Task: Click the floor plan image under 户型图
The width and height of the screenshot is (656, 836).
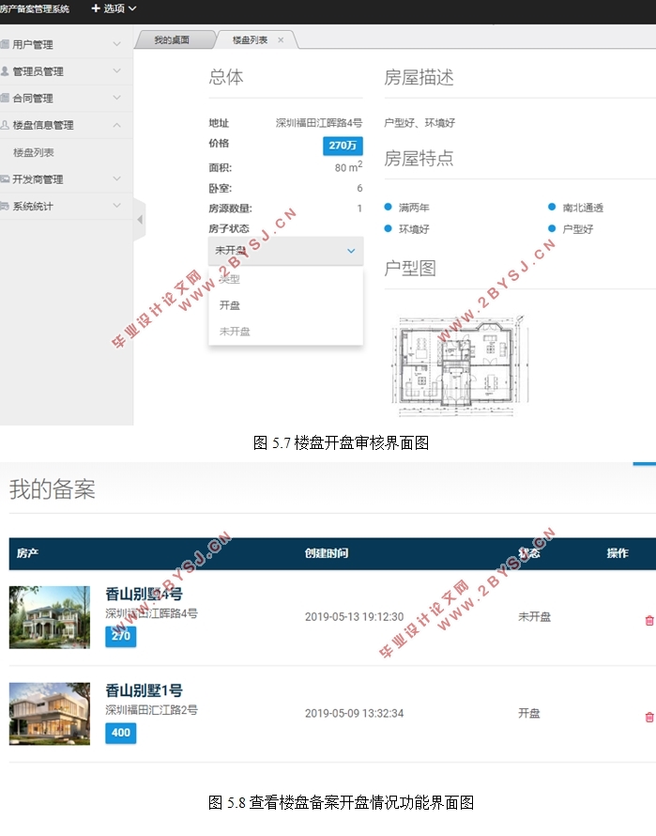Action: [x=461, y=364]
